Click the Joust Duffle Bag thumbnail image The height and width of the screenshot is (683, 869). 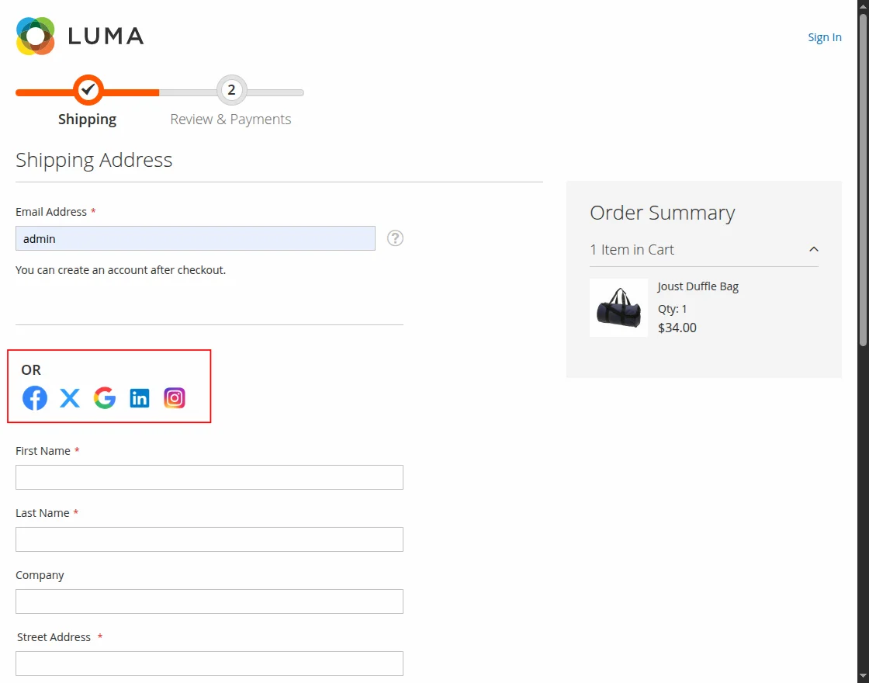618,307
